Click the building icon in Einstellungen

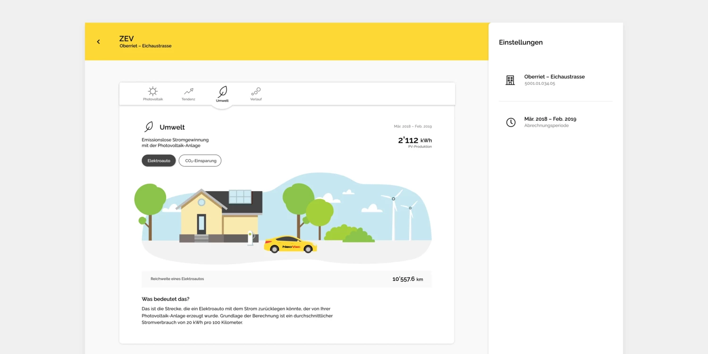pyautogui.click(x=510, y=80)
